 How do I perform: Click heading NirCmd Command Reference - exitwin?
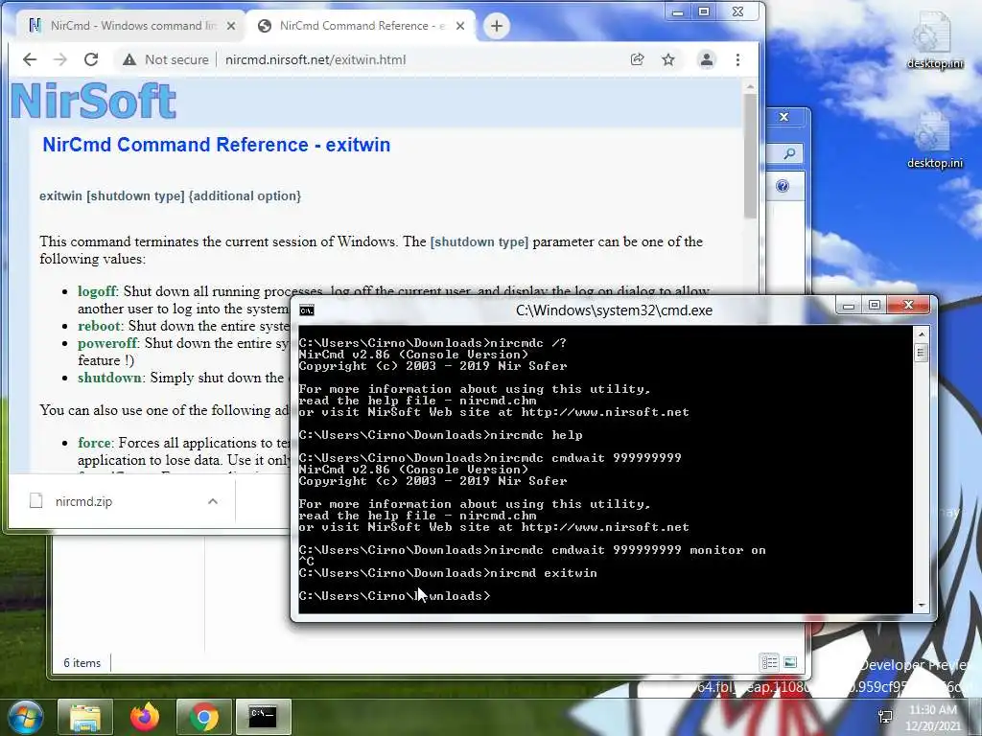click(216, 145)
